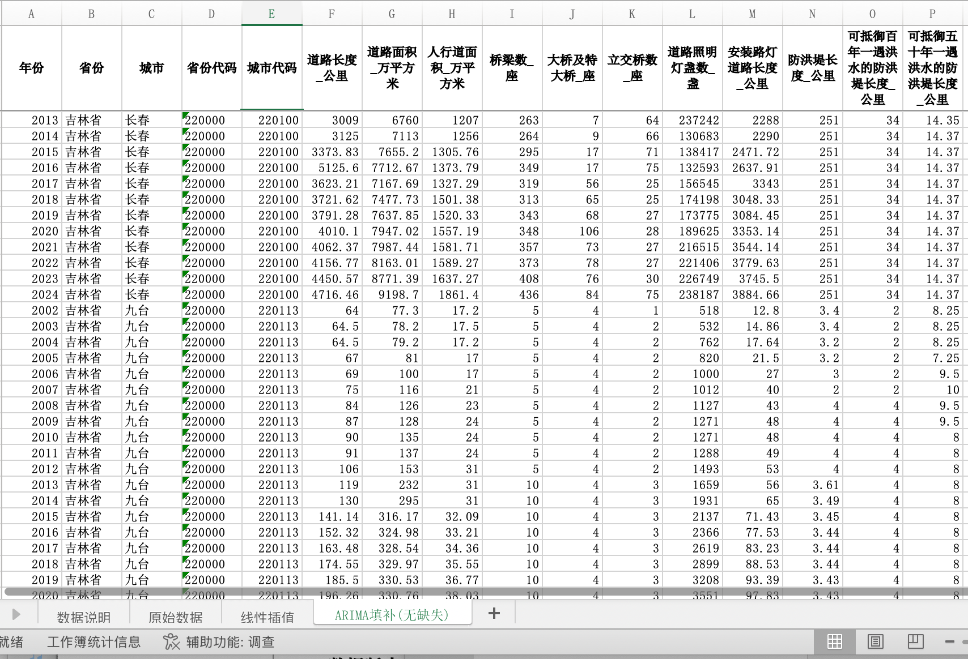Select cell with value 3884.66
The height and width of the screenshot is (659, 968).
[753, 294]
